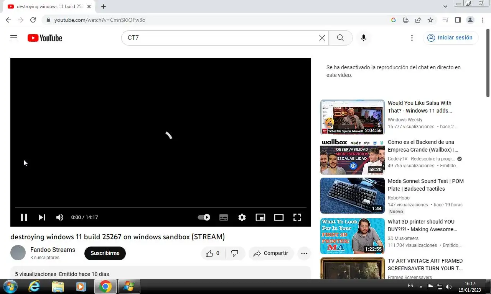Click the address bar URL
The width and height of the screenshot is (491, 294).
pos(100,20)
